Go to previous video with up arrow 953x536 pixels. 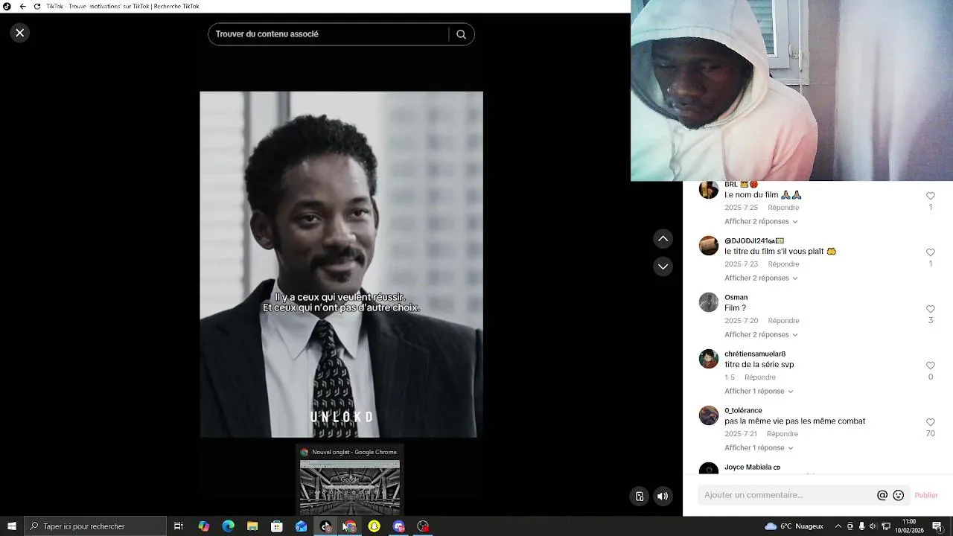663,239
